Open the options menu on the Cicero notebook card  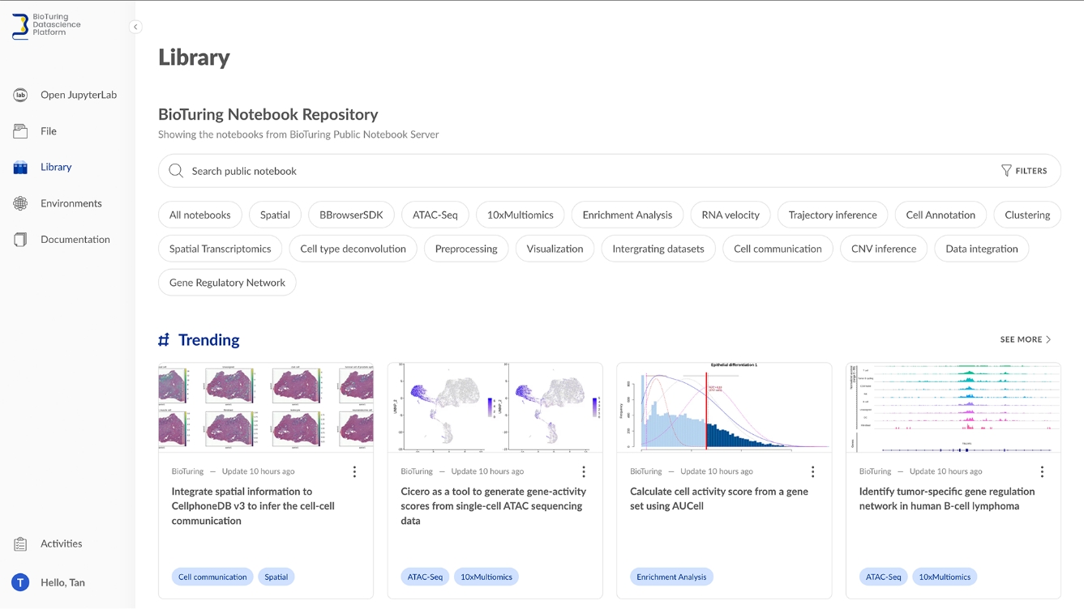[584, 471]
